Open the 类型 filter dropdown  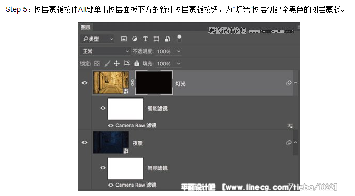[97, 39]
